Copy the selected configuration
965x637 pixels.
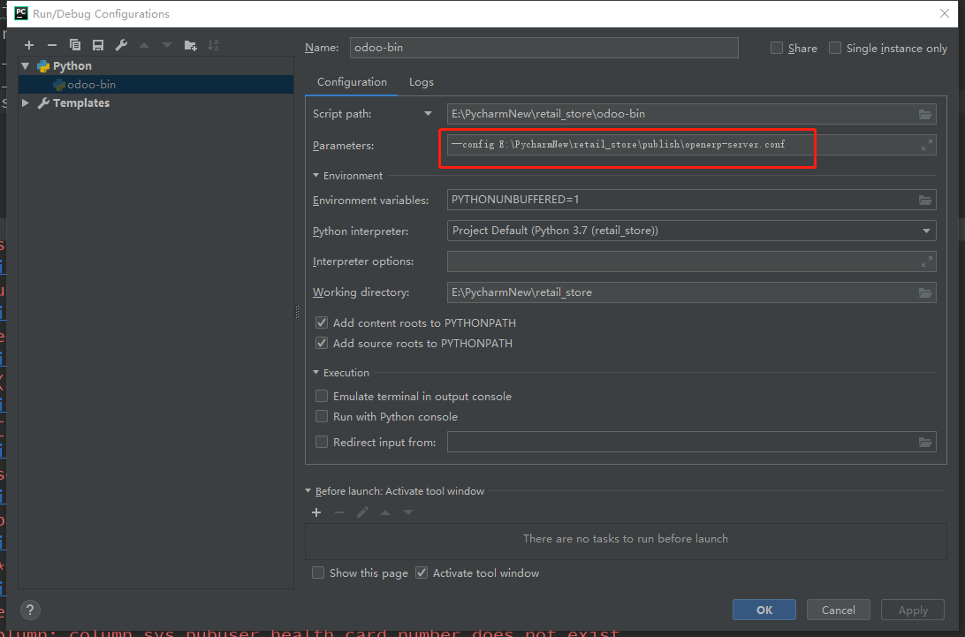tap(74, 45)
